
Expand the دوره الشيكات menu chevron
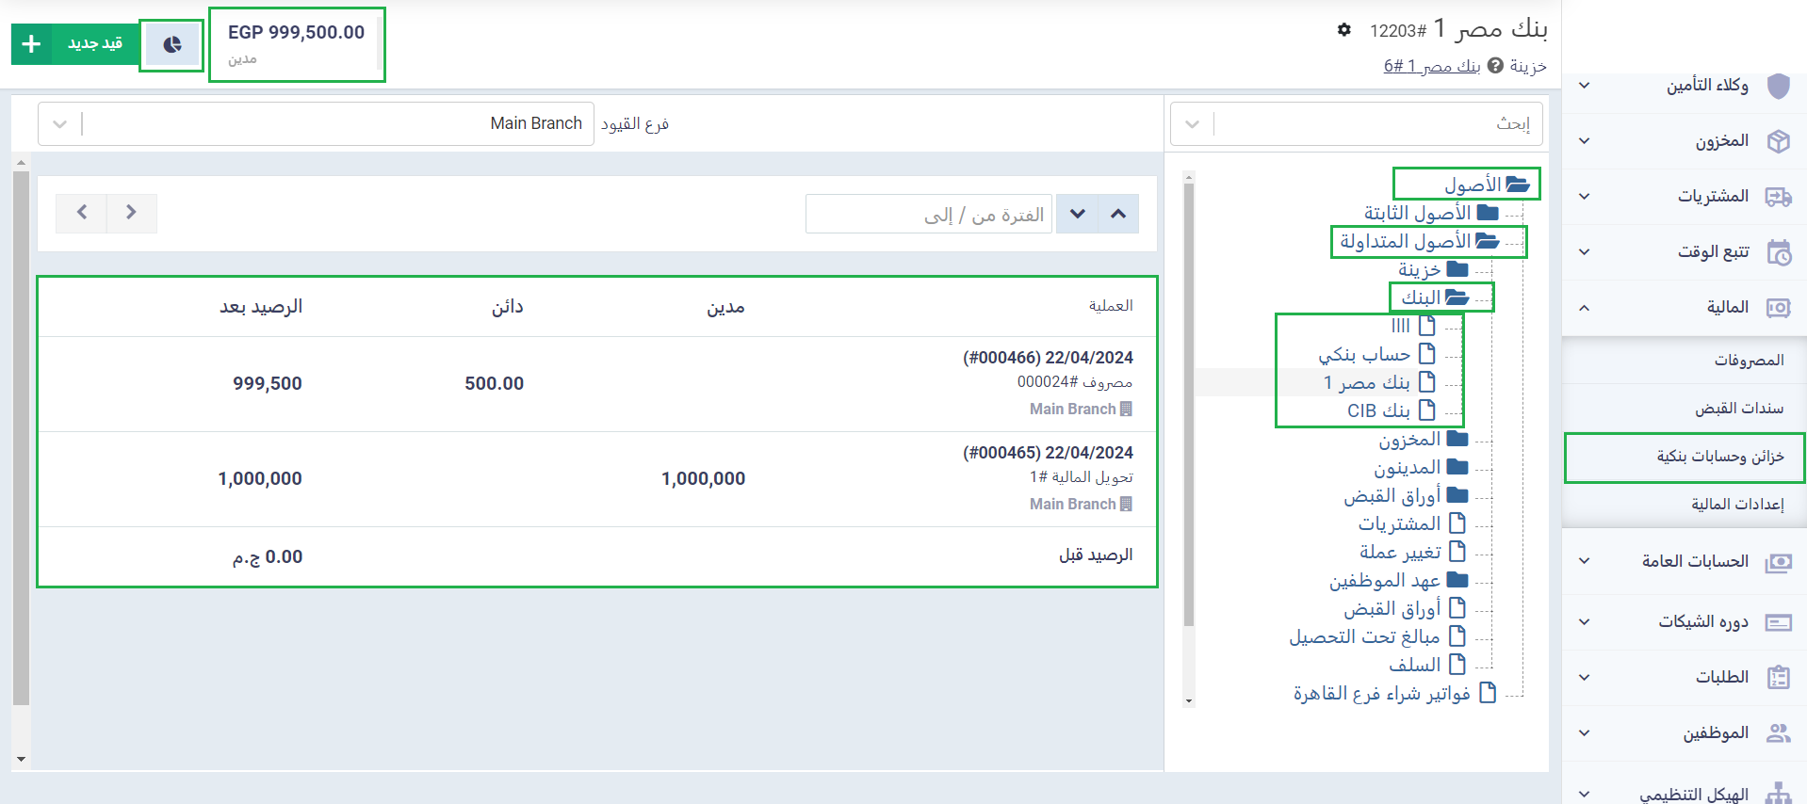click(1585, 622)
